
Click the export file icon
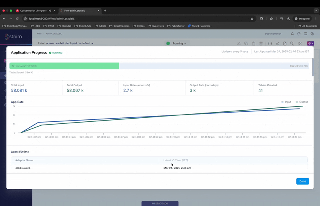pyautogui.click(x=285, y=44)
